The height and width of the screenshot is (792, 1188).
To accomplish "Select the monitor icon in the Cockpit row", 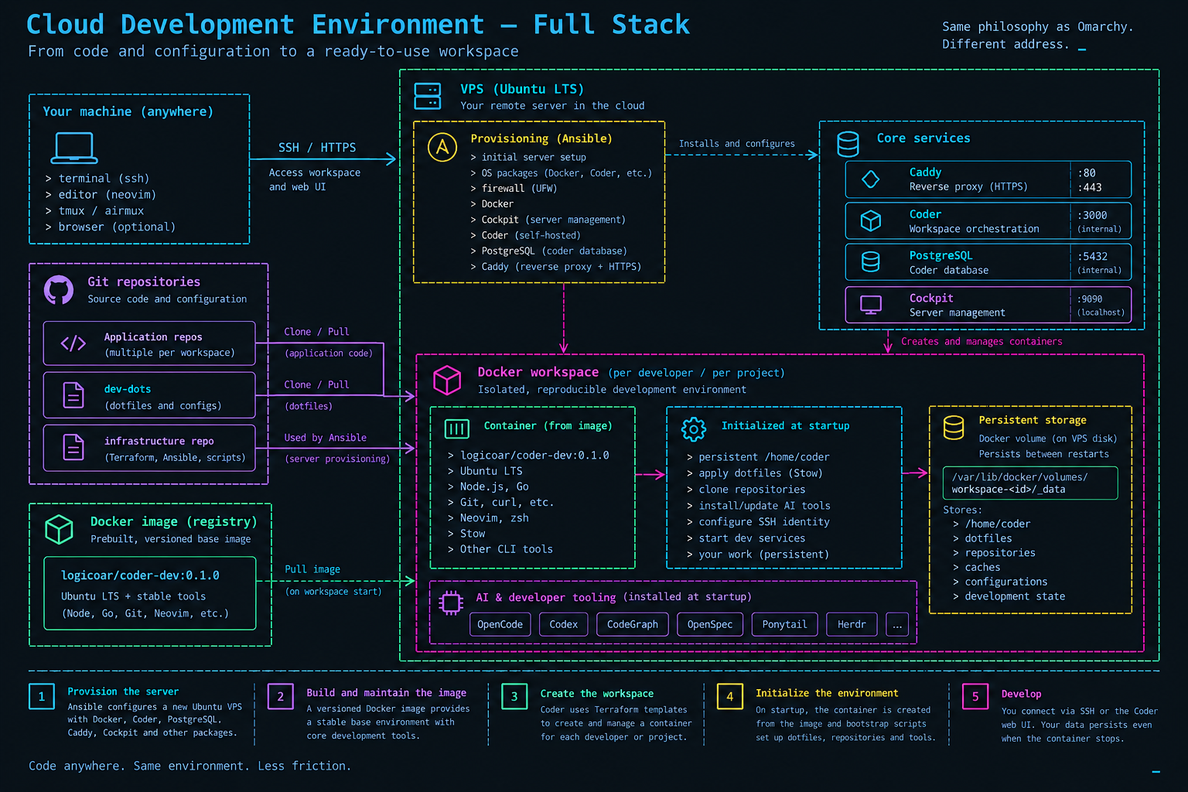I will click(x=871, y=305).
